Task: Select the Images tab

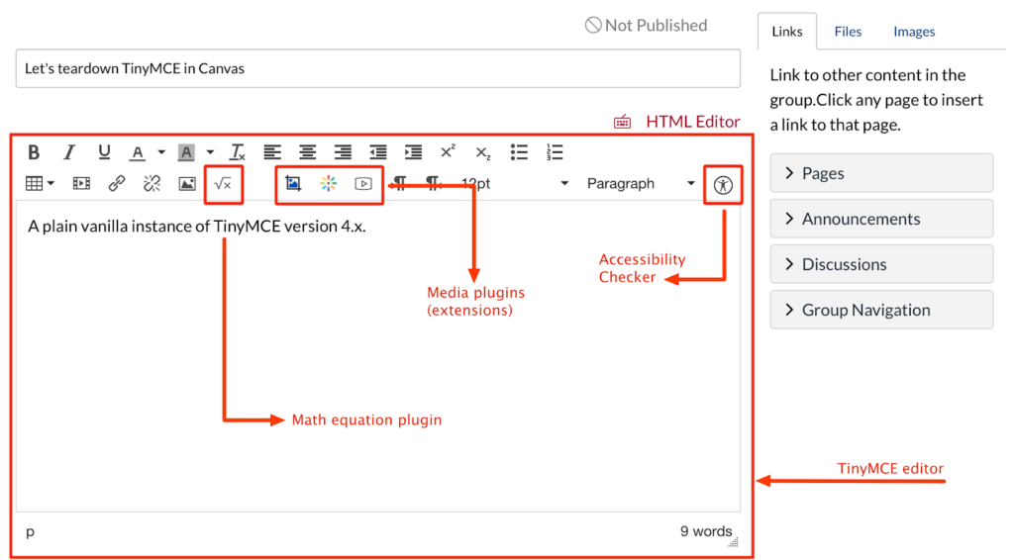Action: (x=914, y=32)
